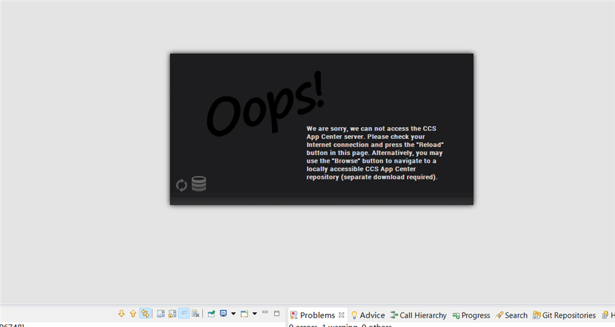Open the Search tab
This screenshot has height=327, width=615.
pos(512,315)
